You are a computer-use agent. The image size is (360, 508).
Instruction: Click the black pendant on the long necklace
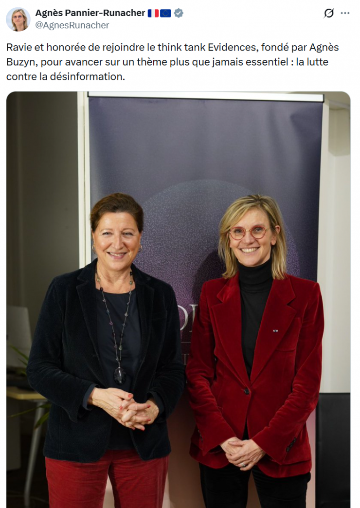click(120, 376)
